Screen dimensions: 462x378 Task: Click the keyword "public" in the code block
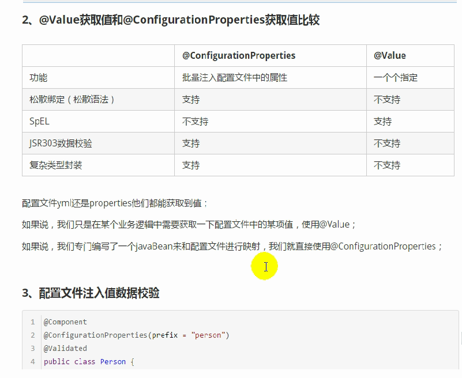57,362
